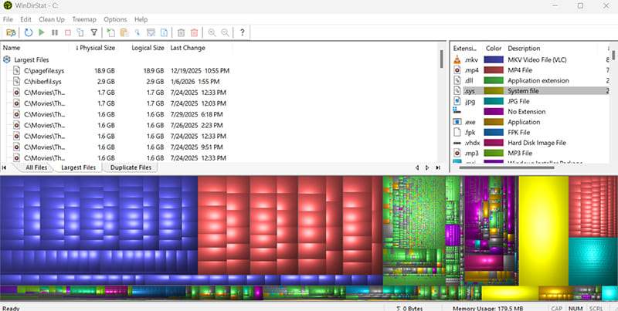The width and height of the screenshot is (618, 311).
Task: Click the red Stop square icon
Action: 68,32
